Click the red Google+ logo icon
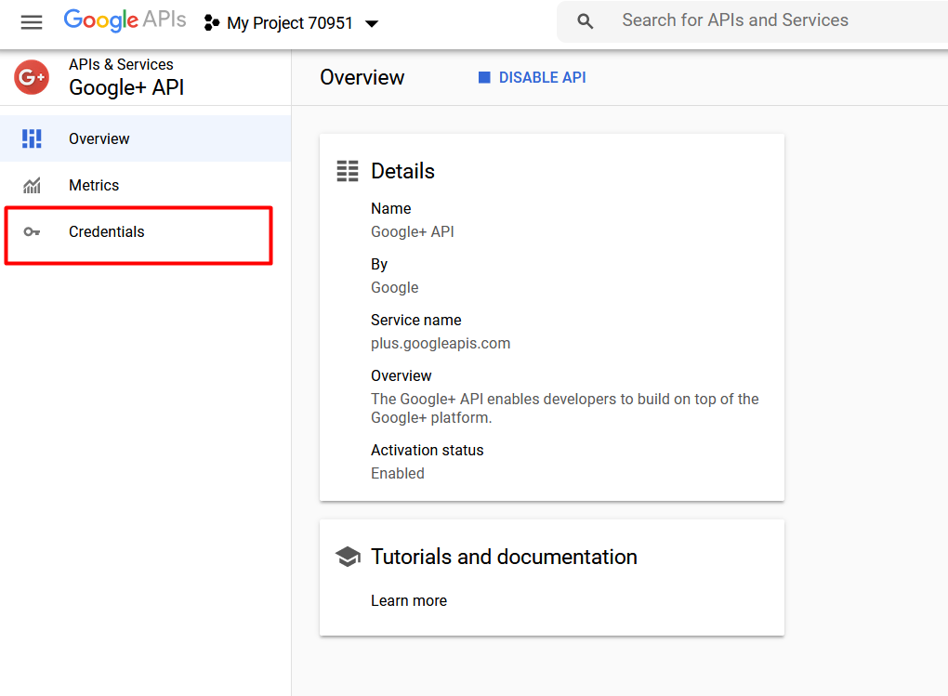Image resolution: width=948 pixels, height=696 pixels. (32, 77)
